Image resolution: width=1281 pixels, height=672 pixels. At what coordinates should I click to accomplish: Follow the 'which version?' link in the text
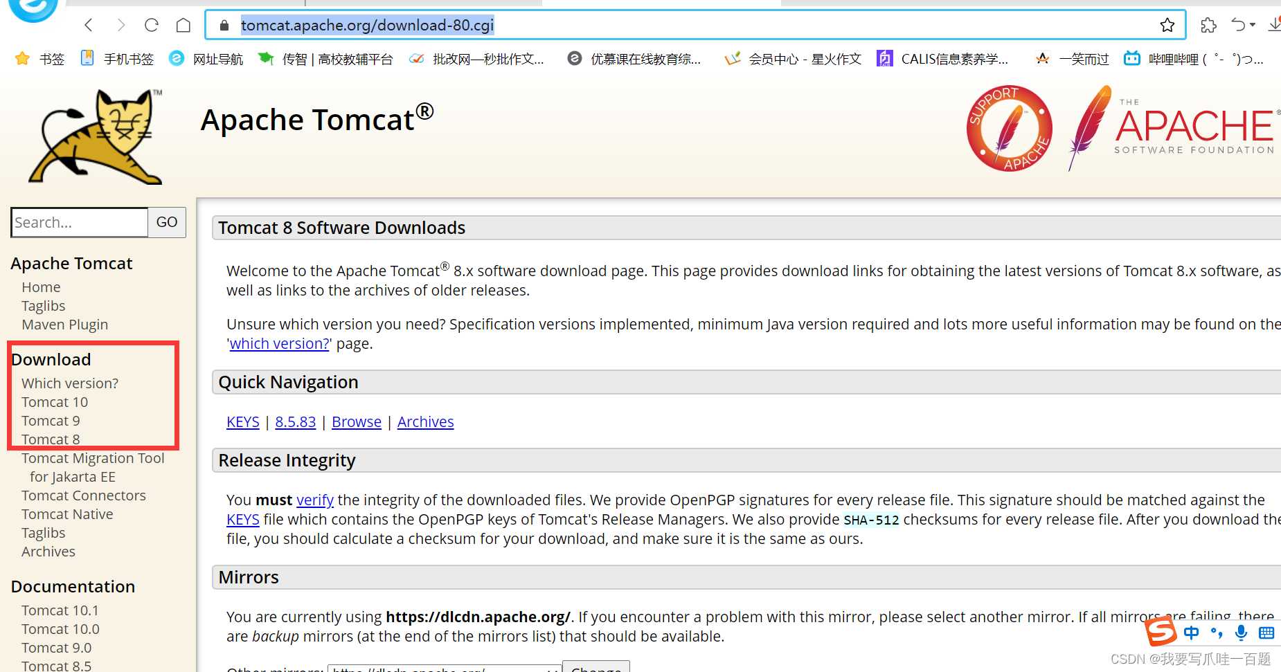(280, 344)
